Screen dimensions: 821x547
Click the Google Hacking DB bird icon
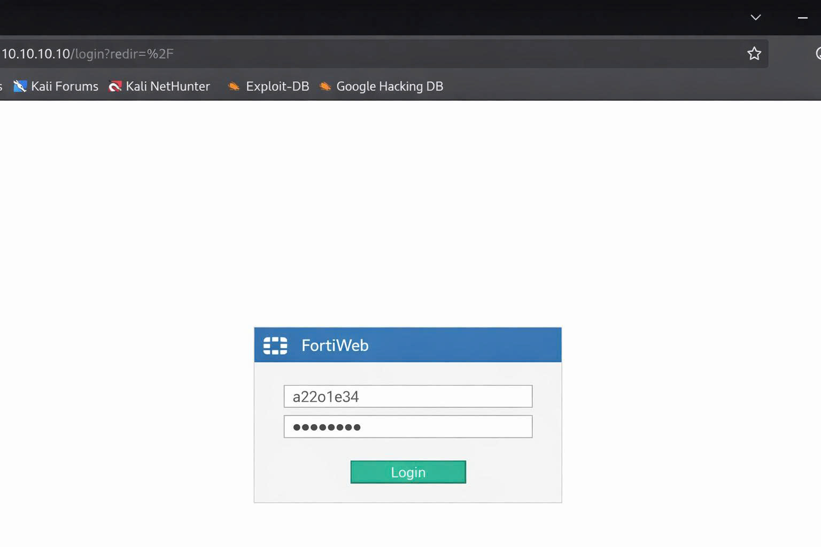pyautogui.click(x=324, y=86)
